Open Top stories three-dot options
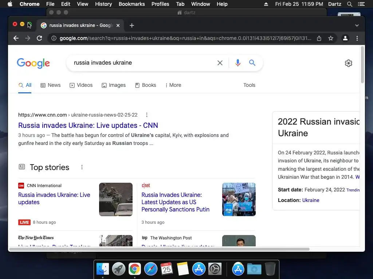Image resolution: width=373 pixels, height=279 pixels. pyautogui.click(x=82, y=167)
